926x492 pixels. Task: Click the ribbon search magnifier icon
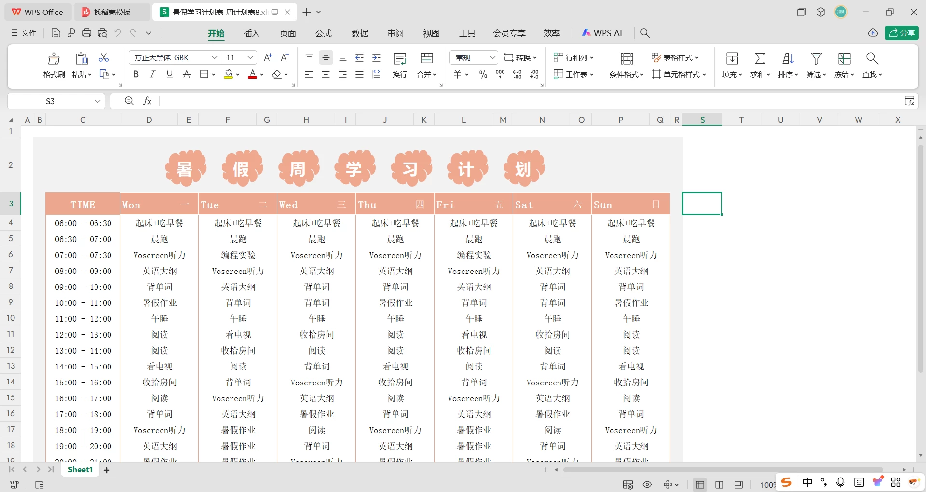[645, 33]
